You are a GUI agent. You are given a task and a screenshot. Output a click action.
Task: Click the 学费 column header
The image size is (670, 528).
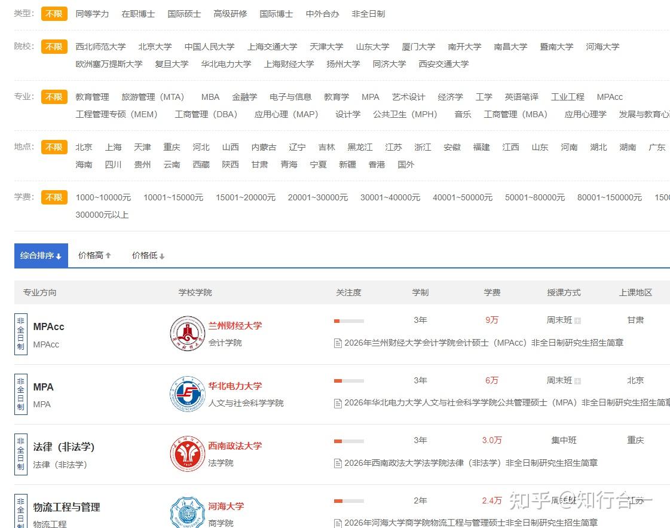click(x=492, y=292)
